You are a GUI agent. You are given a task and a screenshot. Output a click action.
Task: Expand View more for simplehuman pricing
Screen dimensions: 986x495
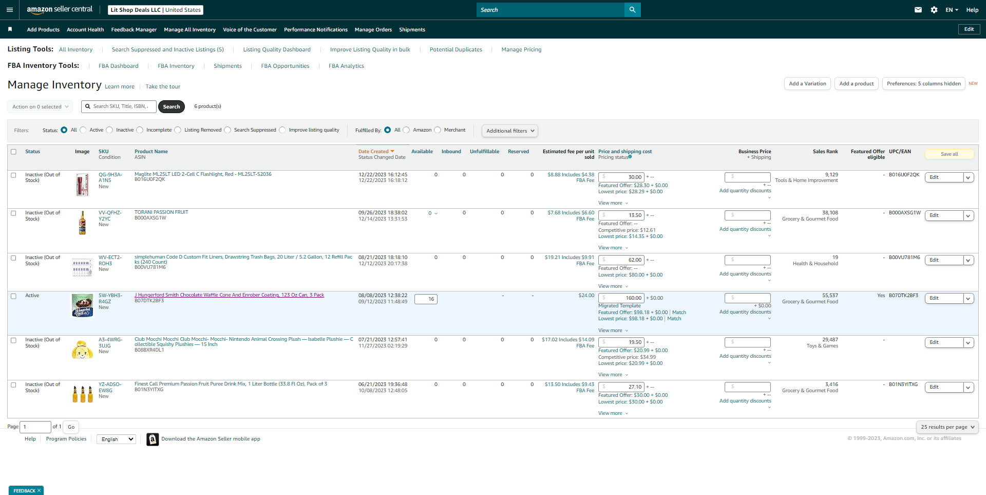tap(613, 286)
